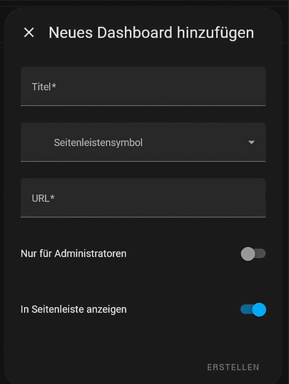The image size is (289, 384).
Task: Click the Nur für Administratoren label
Action: (x=73, y=254)
